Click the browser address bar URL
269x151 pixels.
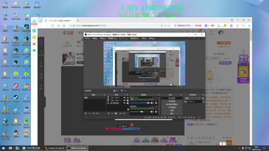click(91, 26)
